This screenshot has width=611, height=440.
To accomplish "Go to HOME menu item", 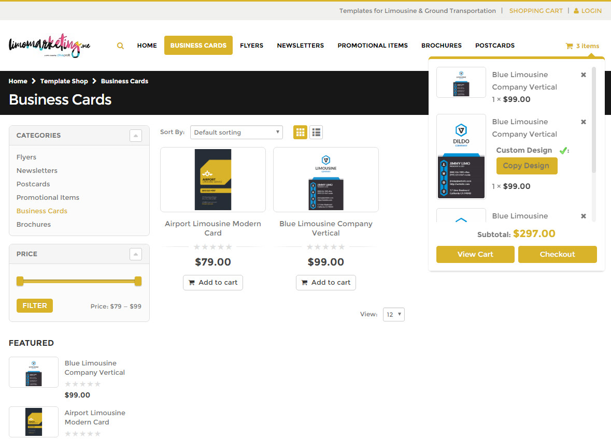I will (x=147, y=46).
